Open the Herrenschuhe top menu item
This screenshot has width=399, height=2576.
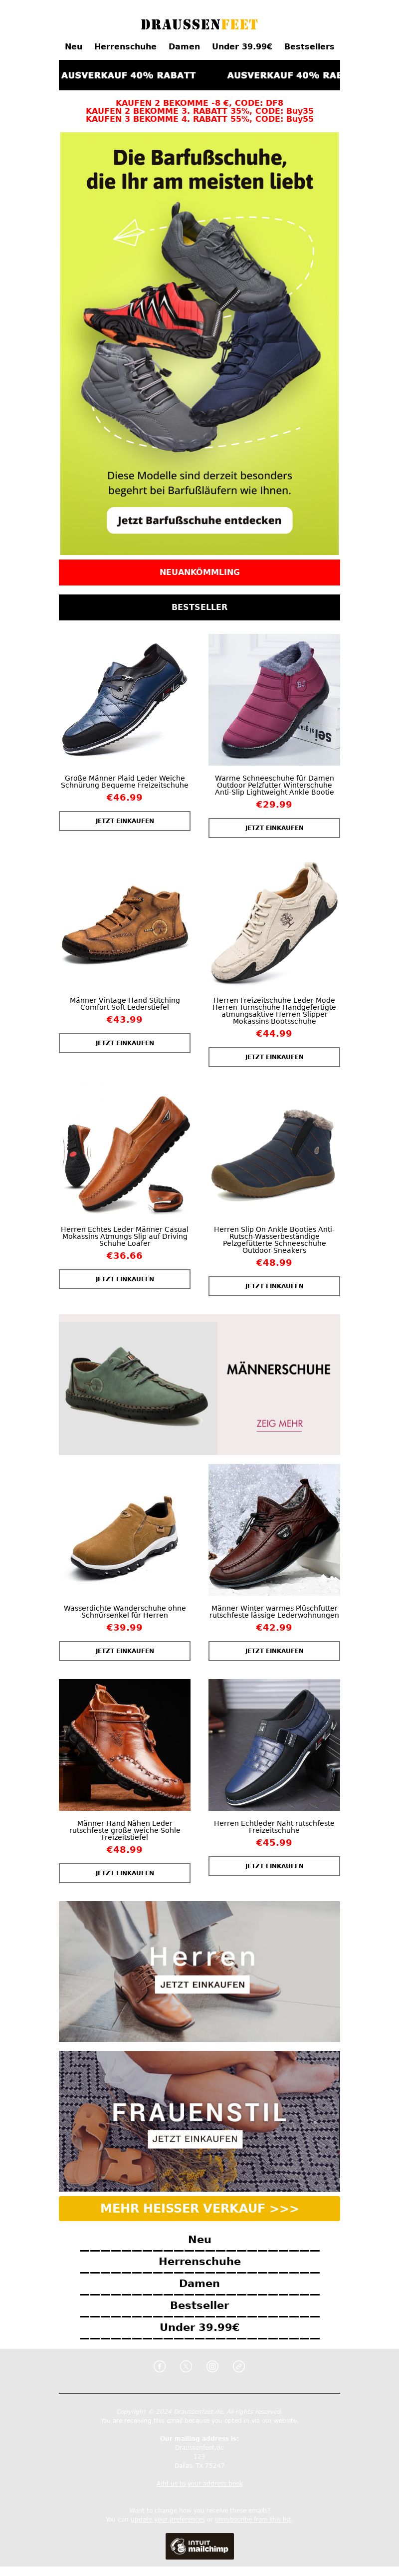(x=125, y=46)
